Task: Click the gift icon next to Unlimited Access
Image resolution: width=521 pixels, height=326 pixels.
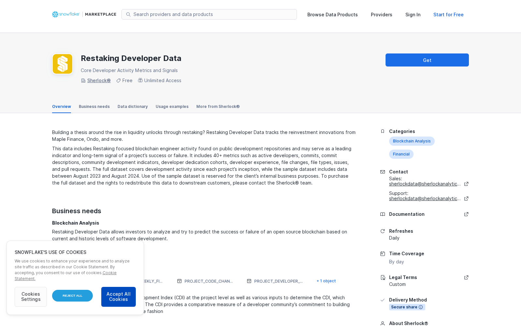Action: tap(140, 80)
